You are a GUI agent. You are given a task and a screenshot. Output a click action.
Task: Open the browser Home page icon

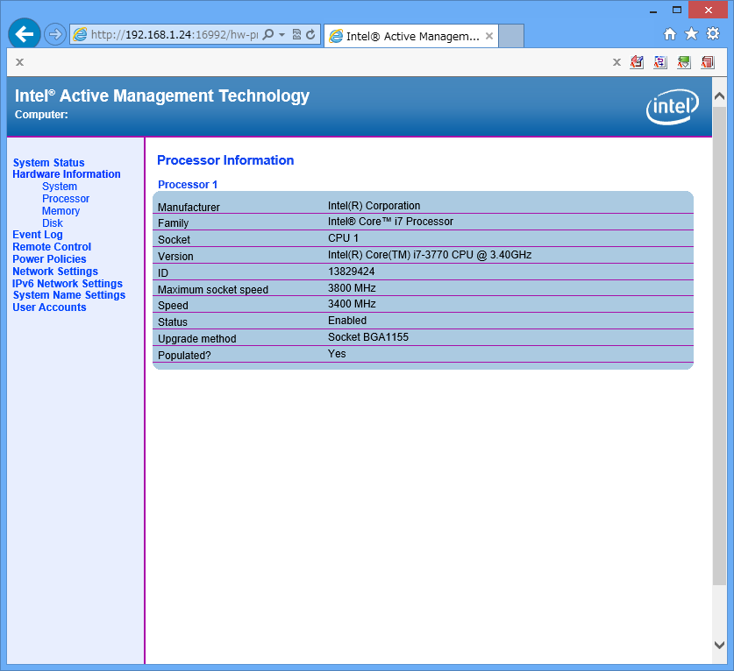670,34
